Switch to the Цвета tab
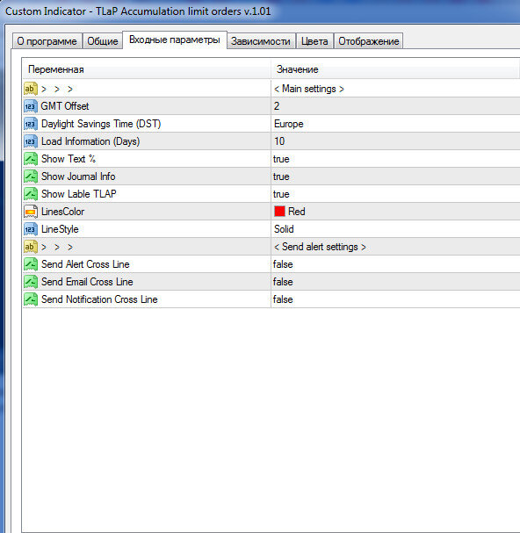520x533 pixels. [314, 41]
